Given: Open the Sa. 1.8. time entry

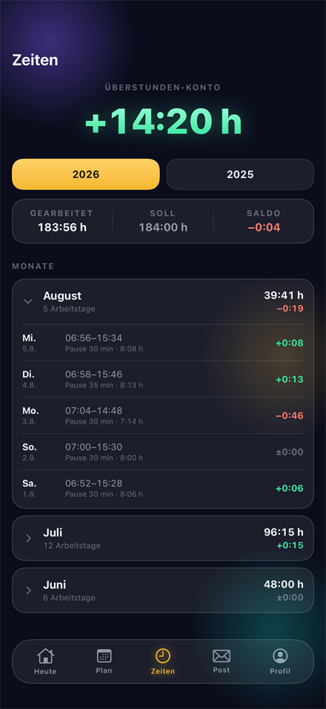Looking at the screenshot, I should click(x=163, y=488).
